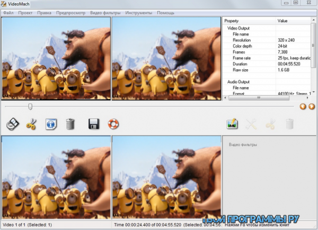Image resolution: width=318 pixels, height=230 pixels.
Task: Click the 25 fps frame rate value
Action: [x=294, y=58]
